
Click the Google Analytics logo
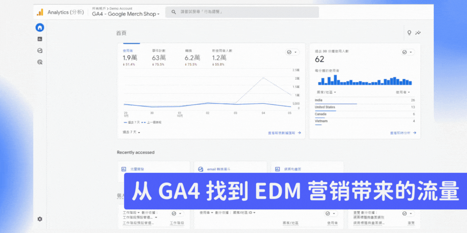[40, 12]
